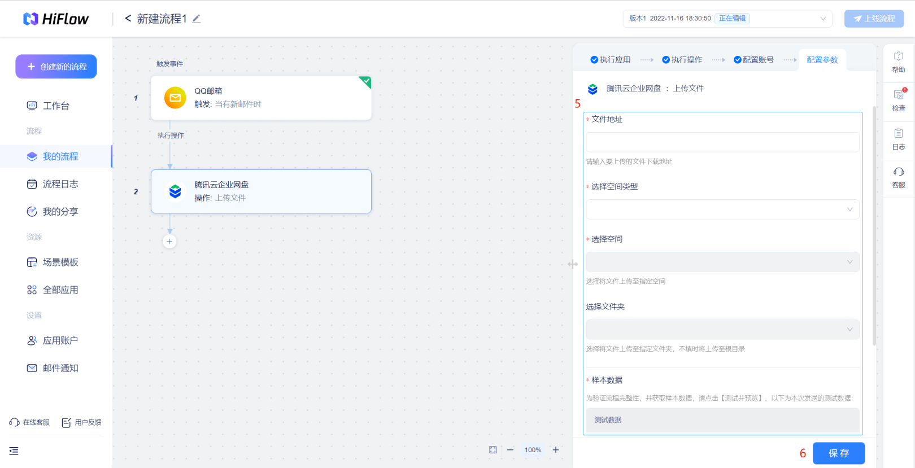
Task: Open the 选择文件夹 dropdown
Action: click(722, 330)
